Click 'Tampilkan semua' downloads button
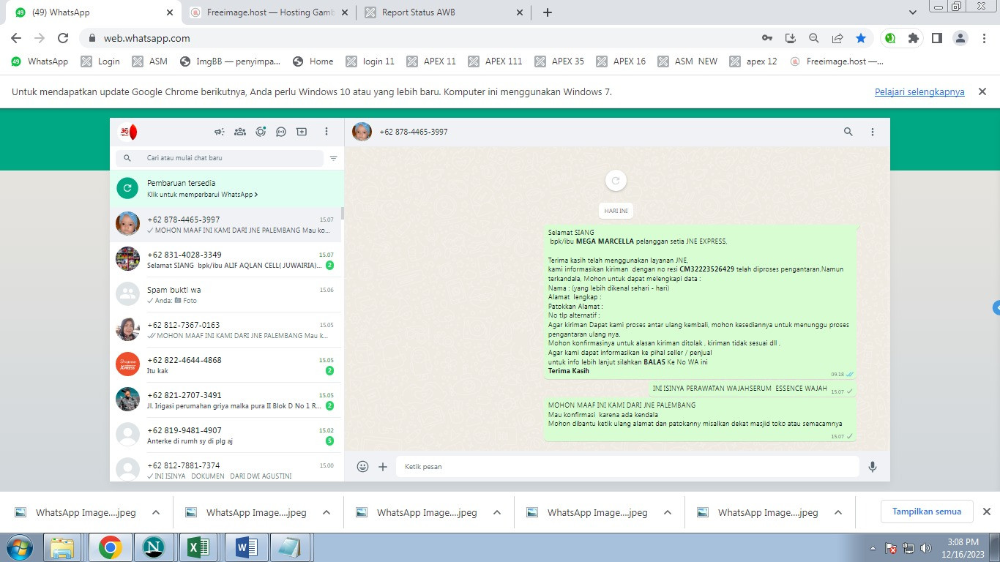The height and width of the screenshot is (562, 1000). pos(926,512)
